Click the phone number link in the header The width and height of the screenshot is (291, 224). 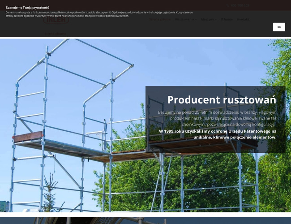[x=240, y=5]
